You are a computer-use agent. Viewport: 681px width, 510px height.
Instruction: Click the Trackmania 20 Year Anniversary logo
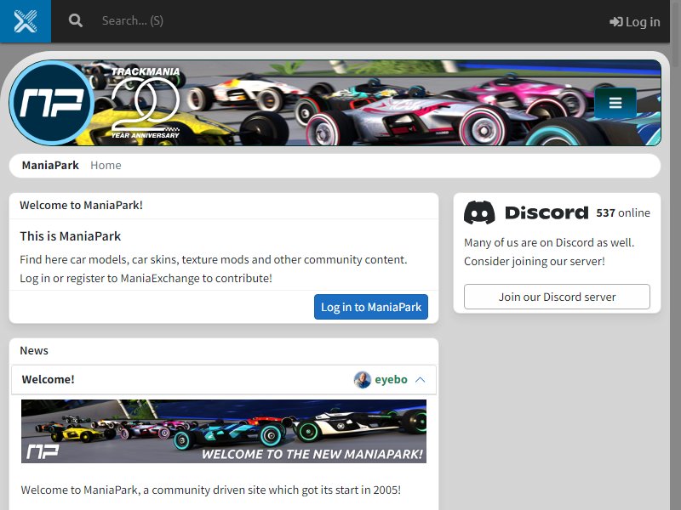(x=146, y=103)
